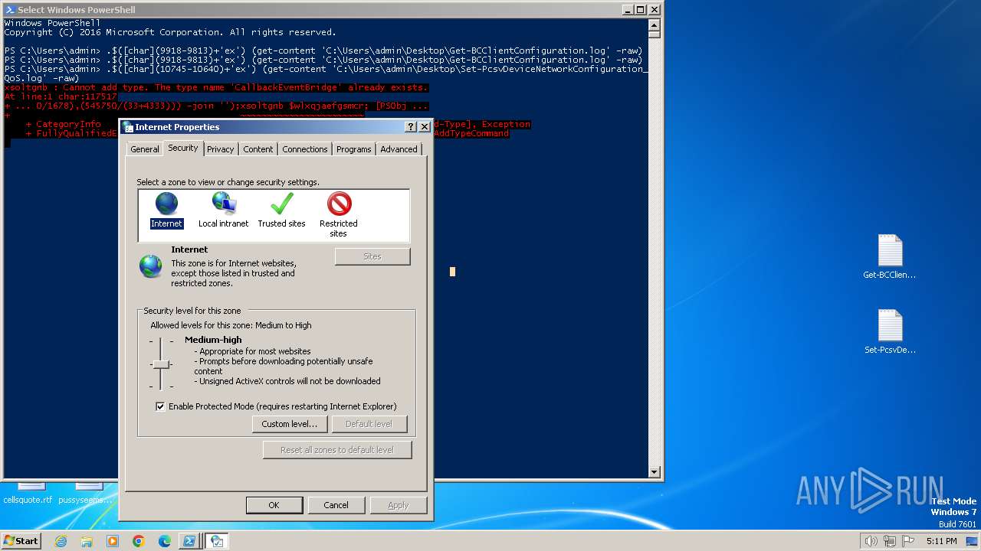Click the security level slider handle

pyautogui.click(x=160, y=364)
